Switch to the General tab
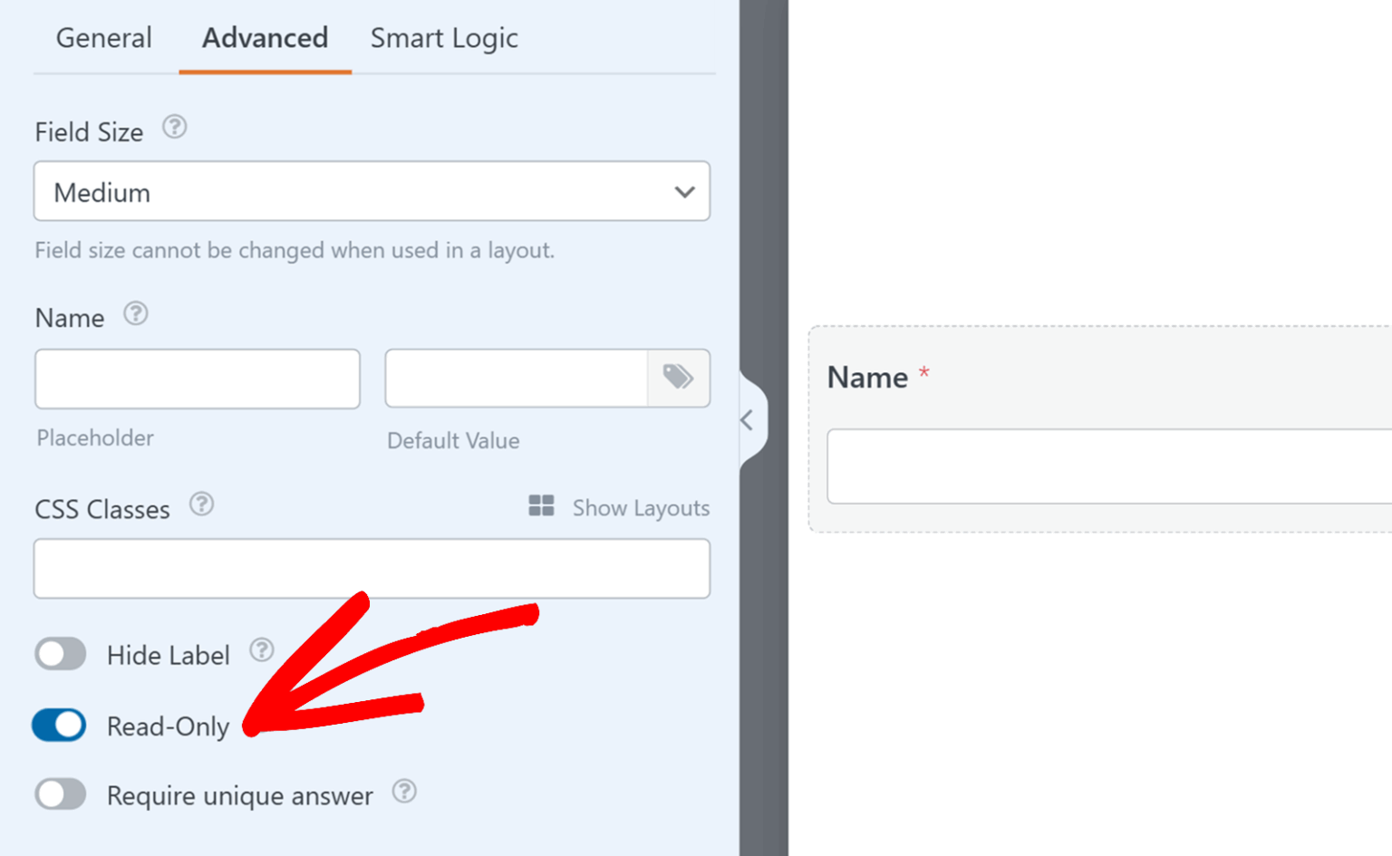Screen dimensions: 1392x856 coord(103,38)
